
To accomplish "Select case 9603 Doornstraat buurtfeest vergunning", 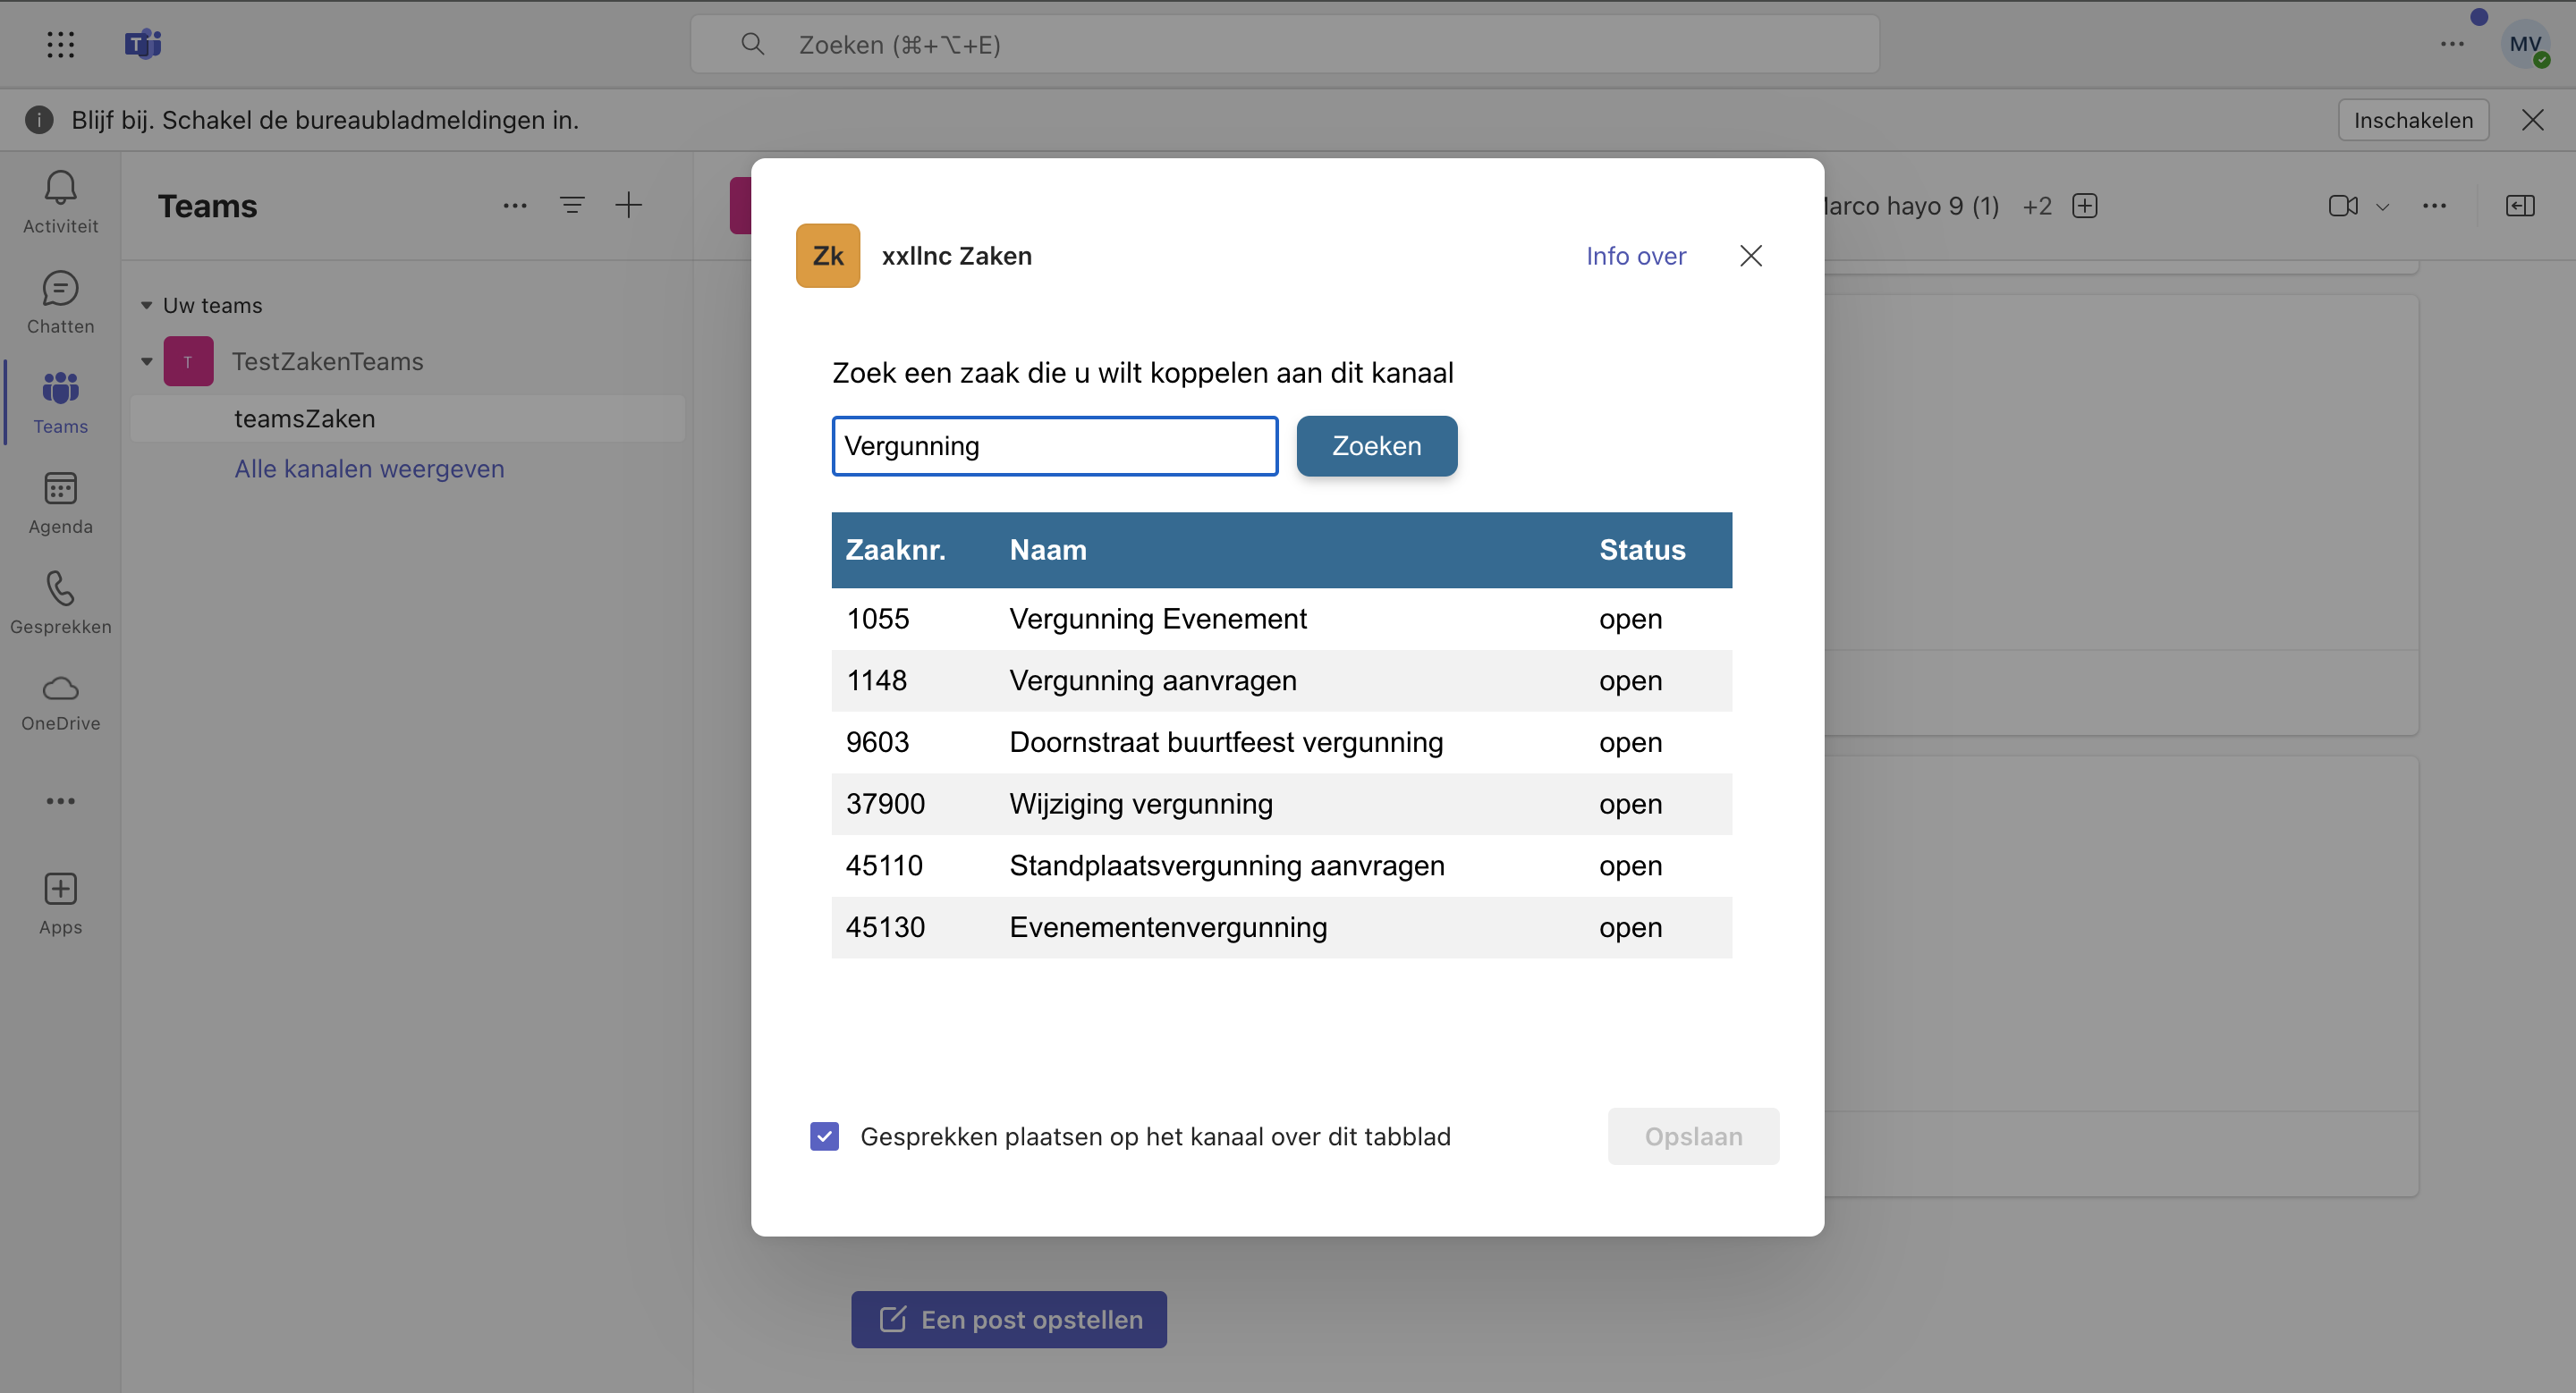I will coord(1281,742).
